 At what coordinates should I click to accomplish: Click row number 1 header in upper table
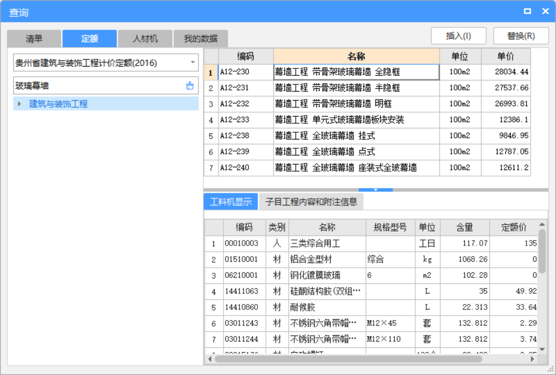(x=211, y=72)
